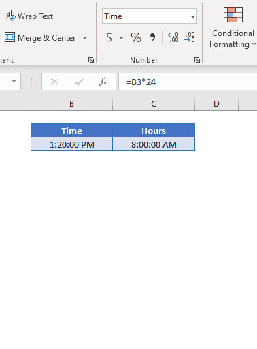Open the accounting format options arrow
This screenshot has height=349, width=257.
point(122,37)
